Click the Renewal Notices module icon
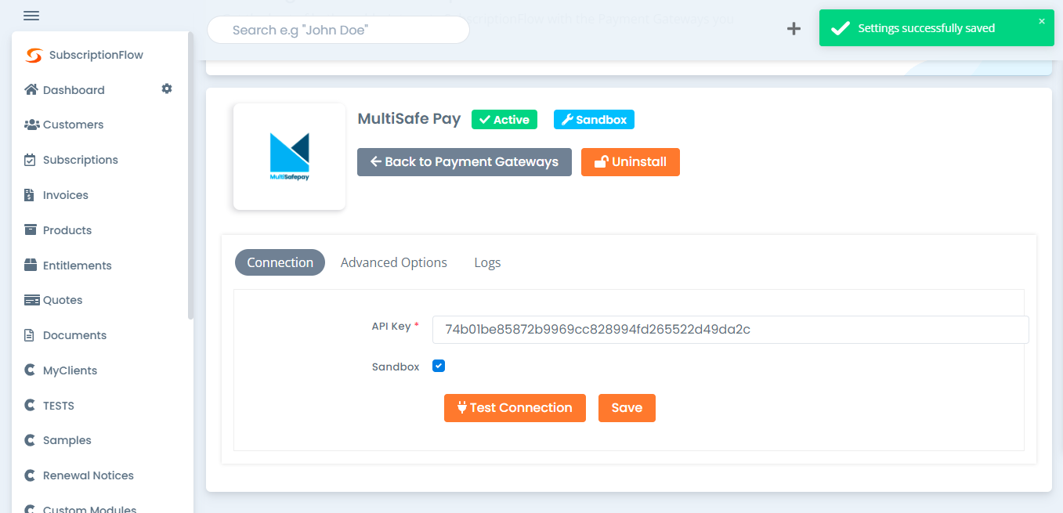This screenshot has height=513, width=1063. [x=30, y=475]
